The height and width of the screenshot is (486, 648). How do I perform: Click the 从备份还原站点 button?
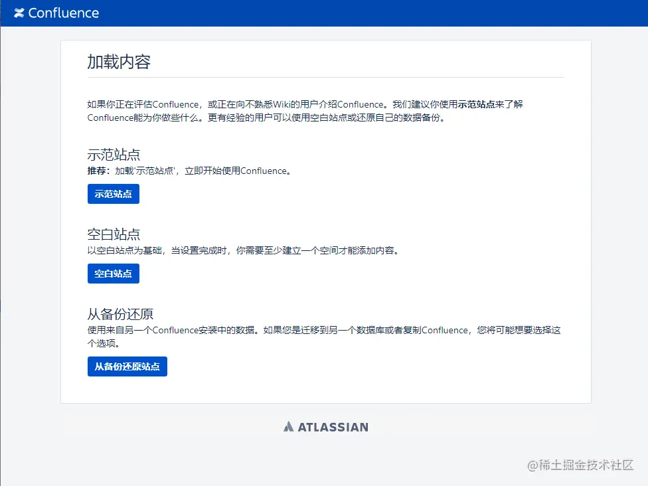click(127, 366)
